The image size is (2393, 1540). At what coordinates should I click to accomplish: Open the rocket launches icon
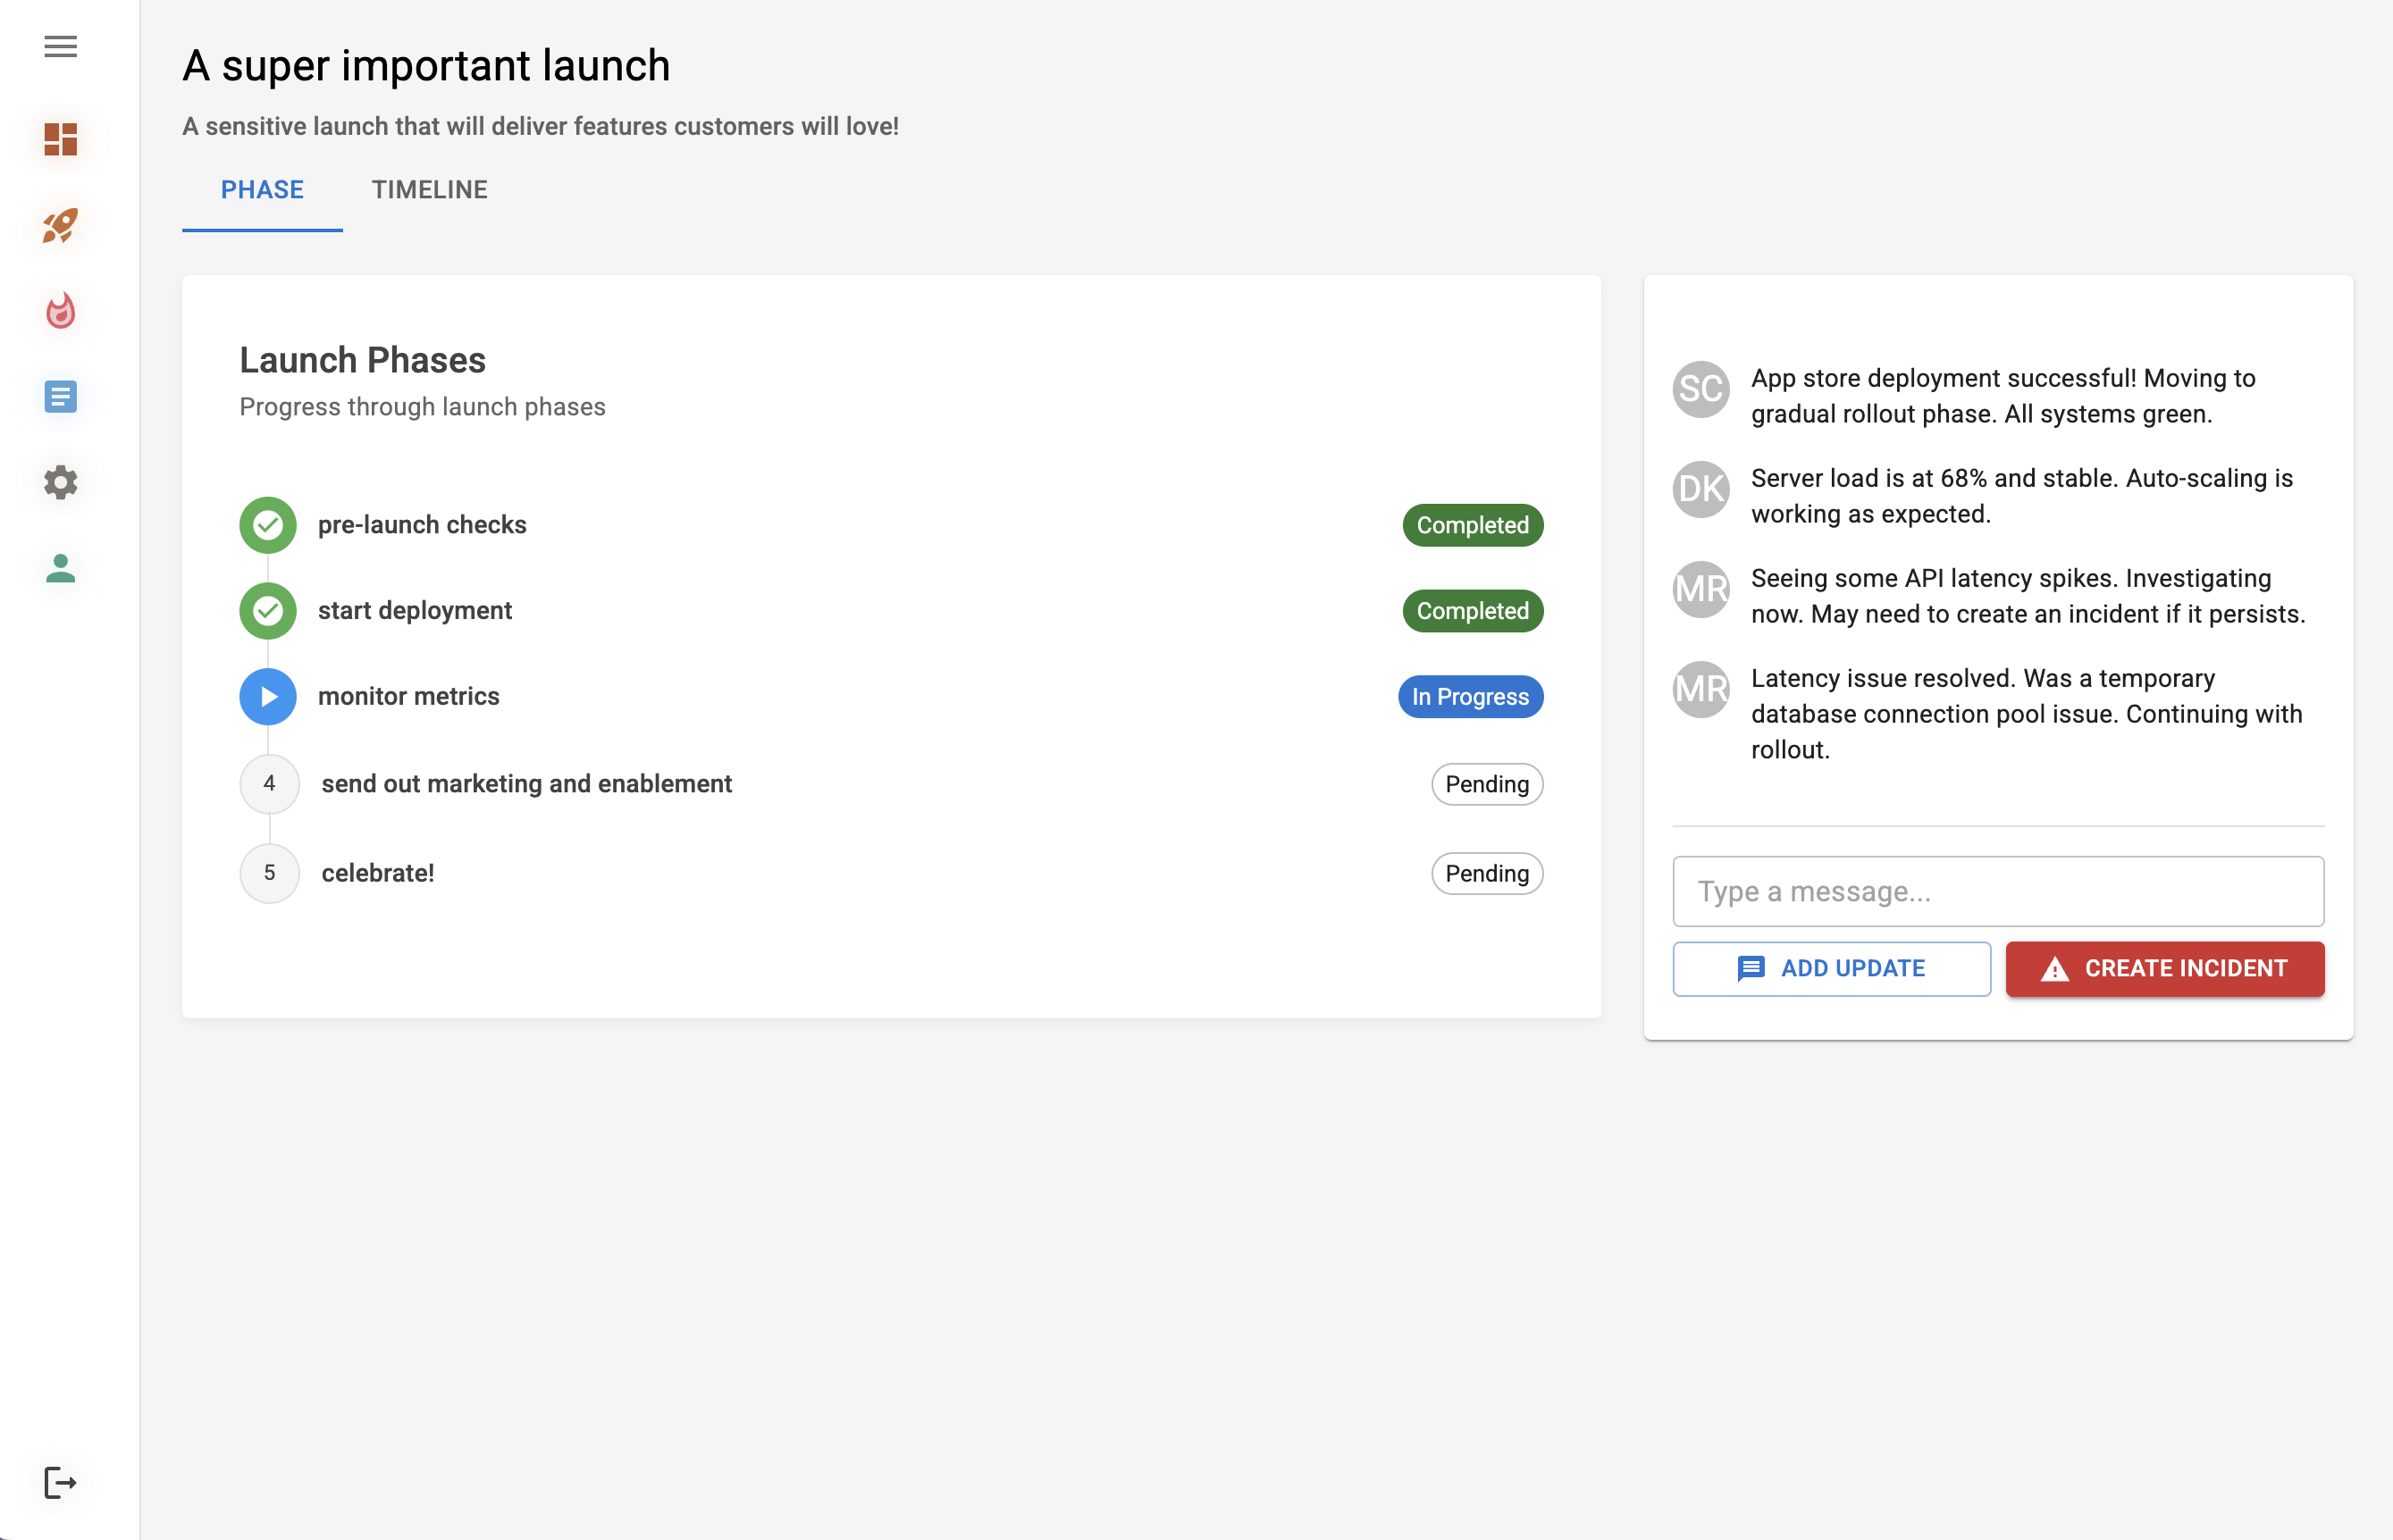(x=61, y=225)
